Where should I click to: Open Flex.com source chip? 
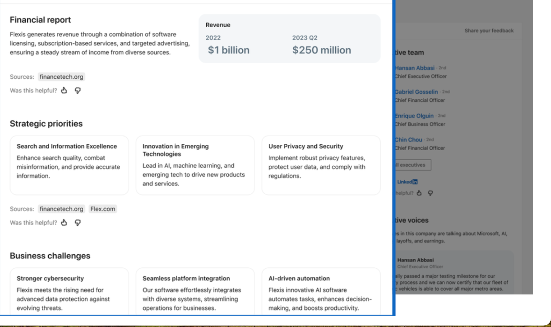pos(103,209)
